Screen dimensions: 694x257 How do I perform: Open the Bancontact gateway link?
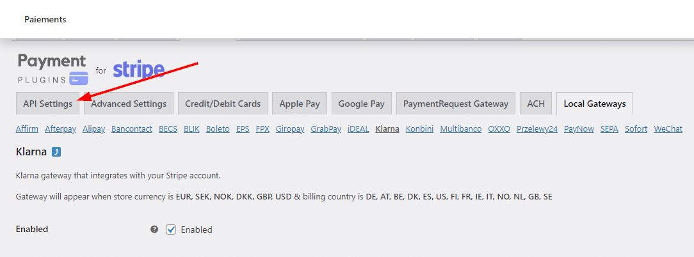[x=132, y=129]
